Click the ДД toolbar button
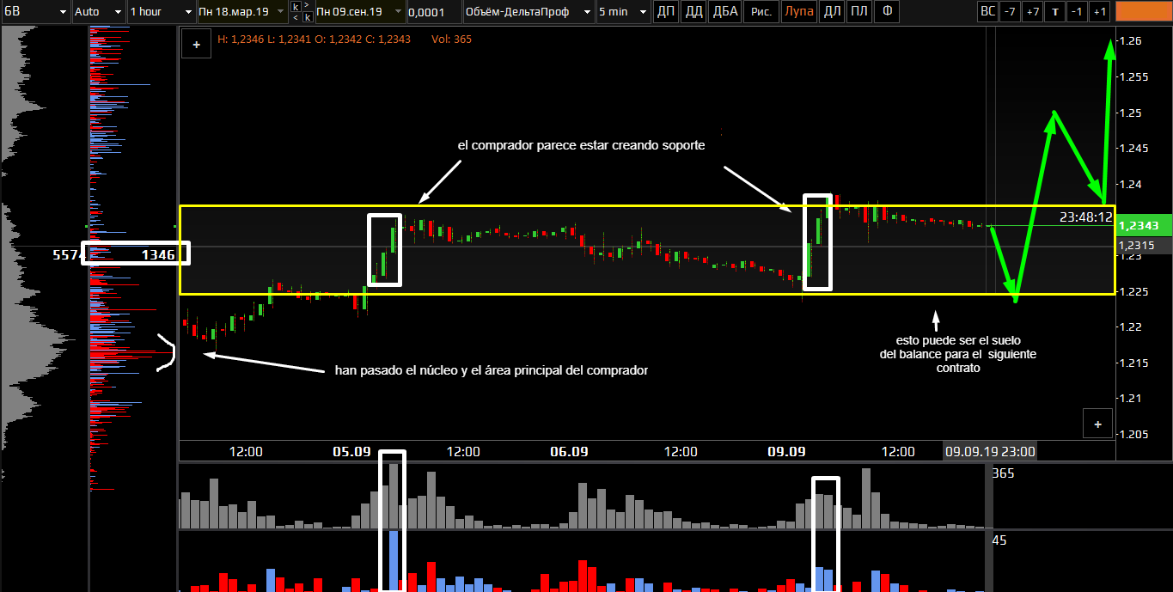The width and height of the screenshot is (1173, 592). 694,12
